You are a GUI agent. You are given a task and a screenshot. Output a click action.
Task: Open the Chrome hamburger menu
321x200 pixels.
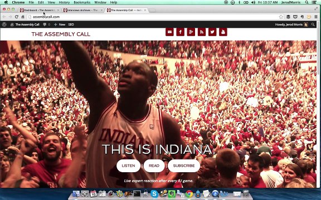[x=316, y=17]
